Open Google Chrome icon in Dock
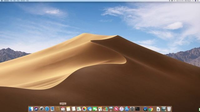The image size is (200, 112). 151,109
